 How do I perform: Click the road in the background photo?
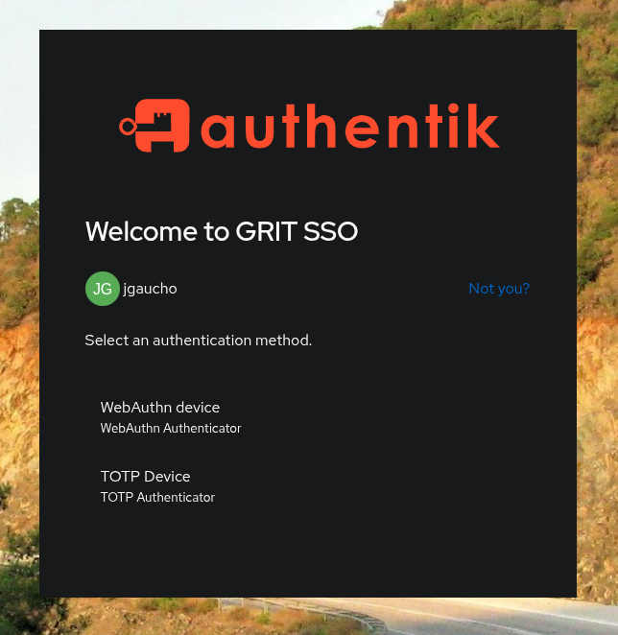[487, 616]
